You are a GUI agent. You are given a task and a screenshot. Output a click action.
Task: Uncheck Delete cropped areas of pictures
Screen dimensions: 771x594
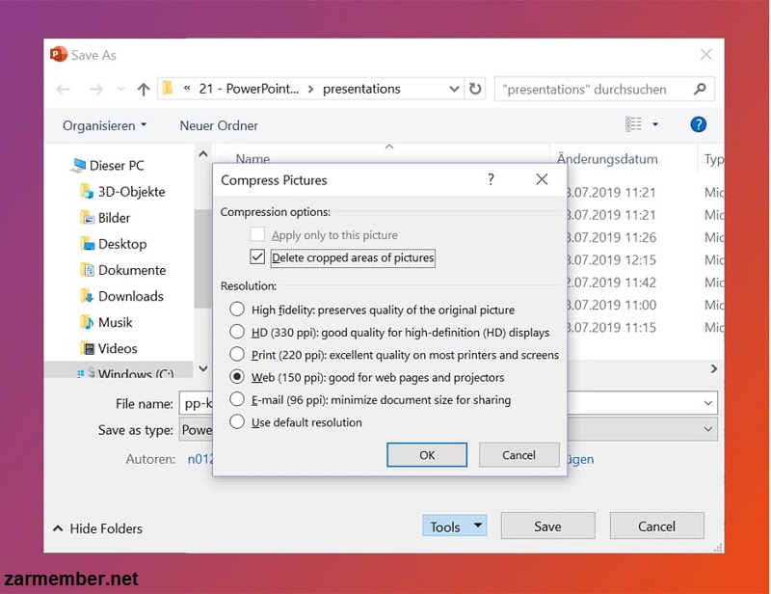click(x=257, y=256)
